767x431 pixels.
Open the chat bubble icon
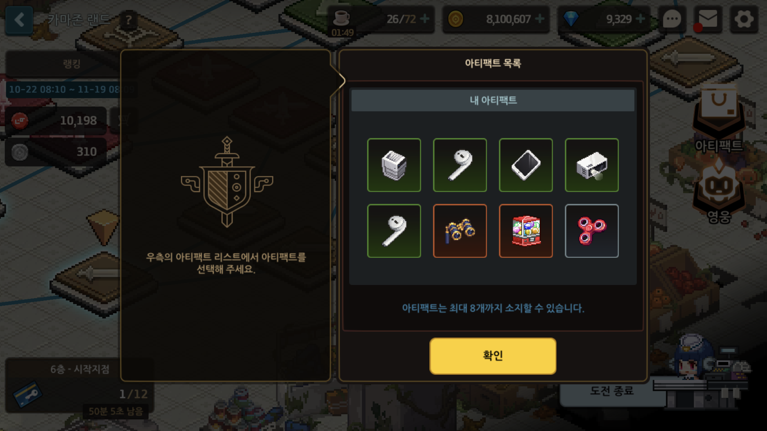pos(672,19)
